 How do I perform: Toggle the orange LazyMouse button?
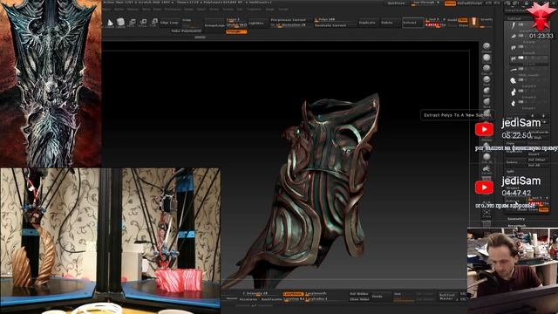(x=293, y=294)
